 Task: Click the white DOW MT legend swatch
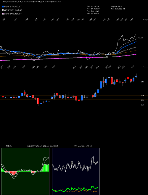(x=3, y=10)
